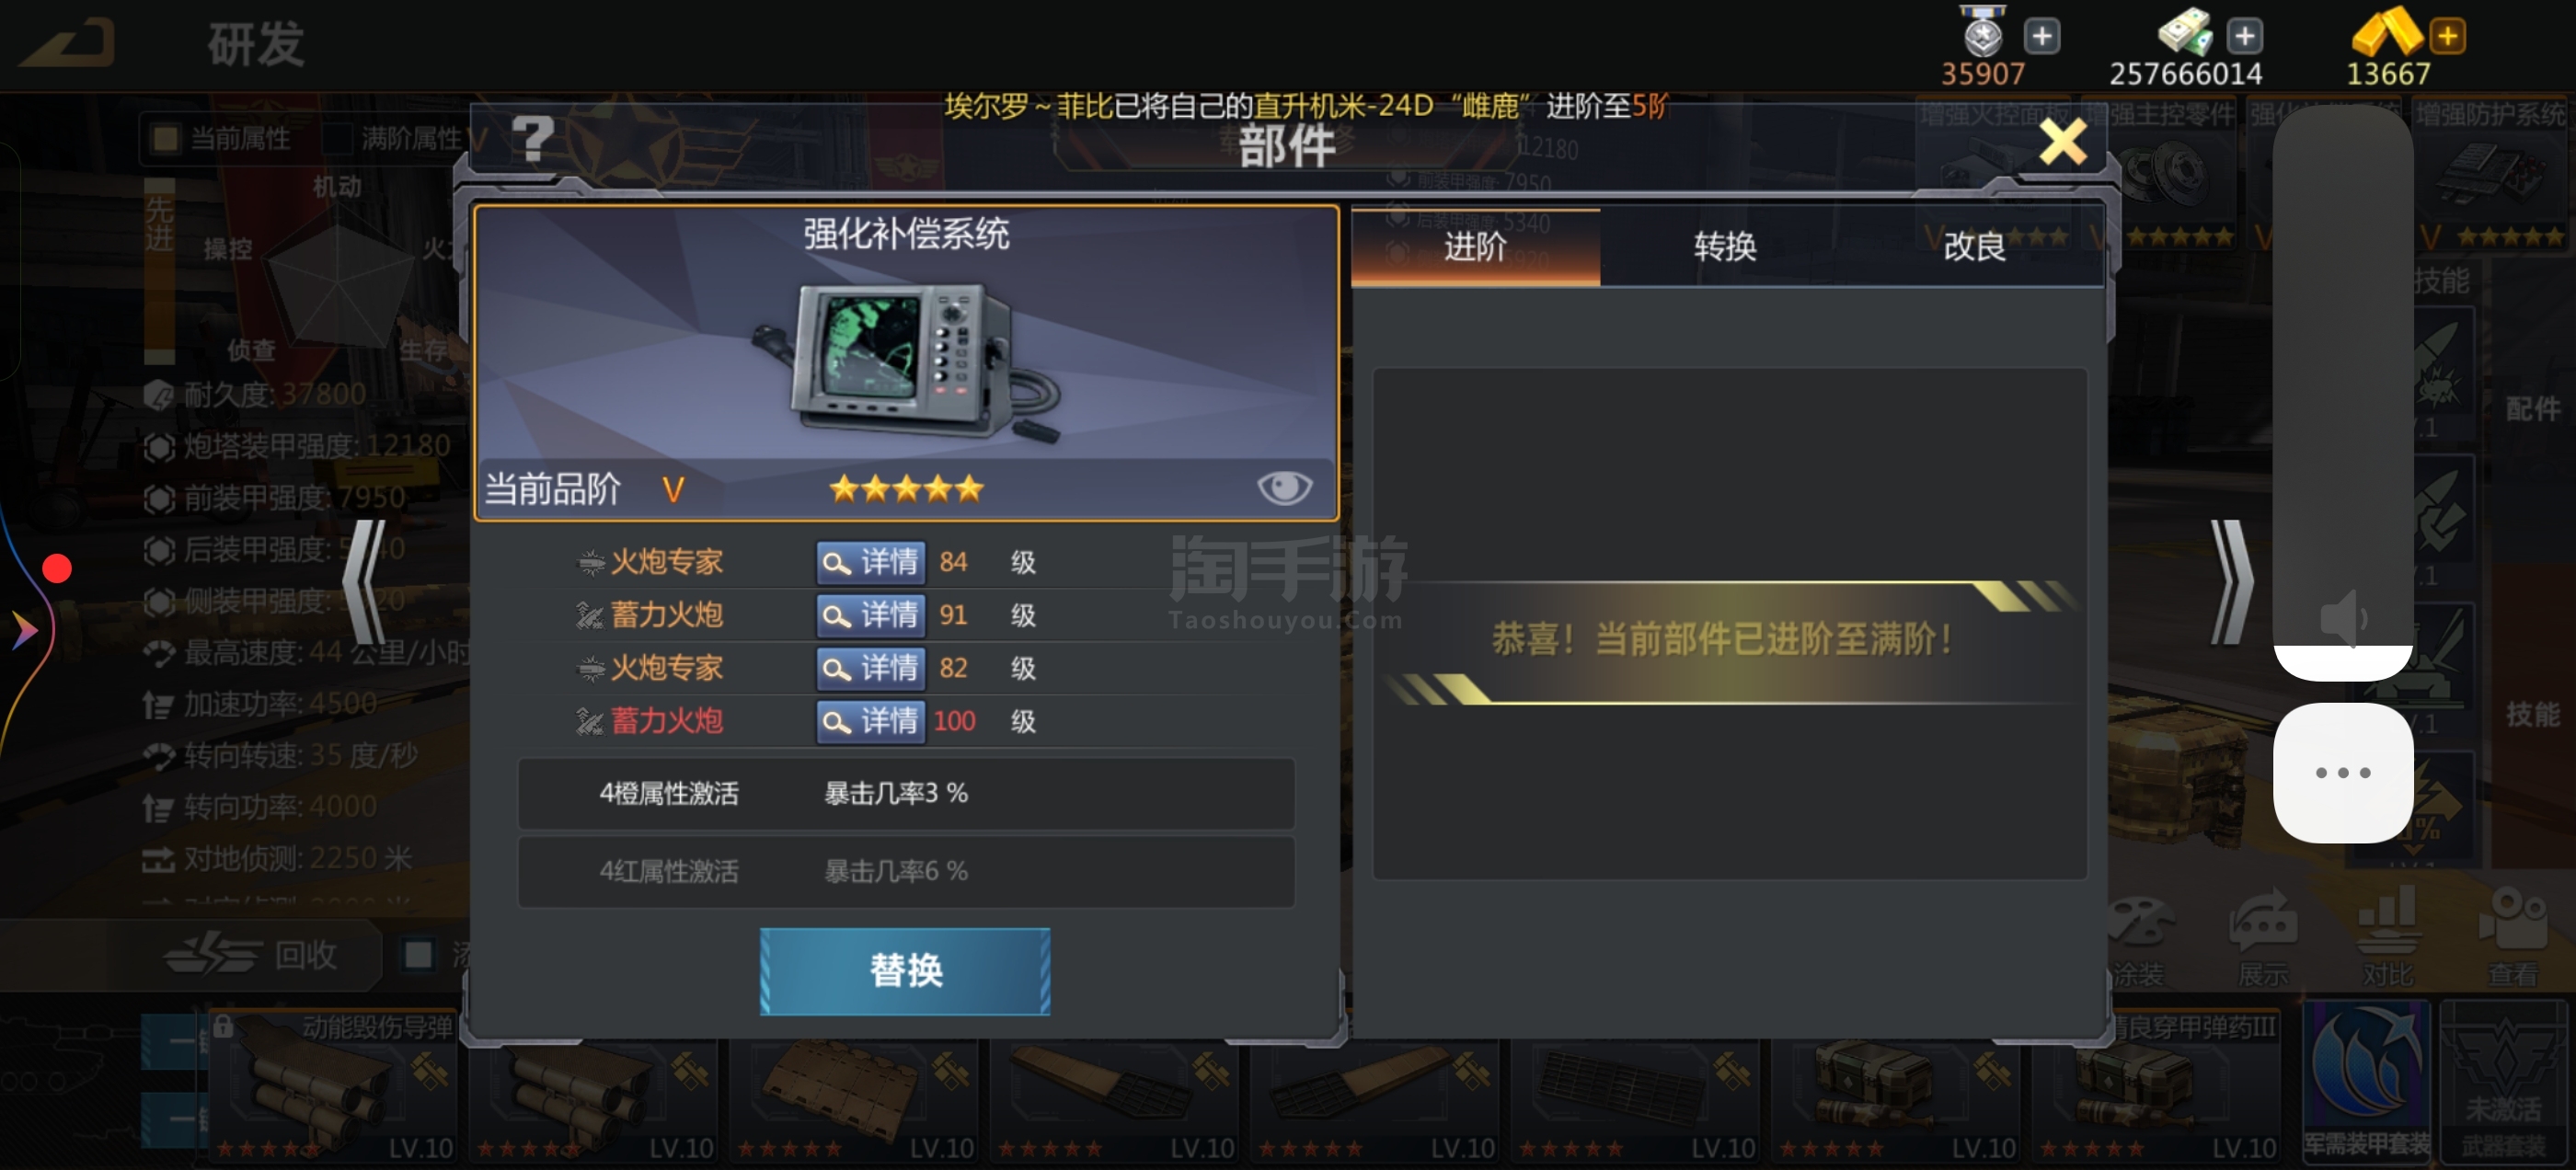
Task: Toggle the eye icon on part preview
Action: [x=1284, y=488]
